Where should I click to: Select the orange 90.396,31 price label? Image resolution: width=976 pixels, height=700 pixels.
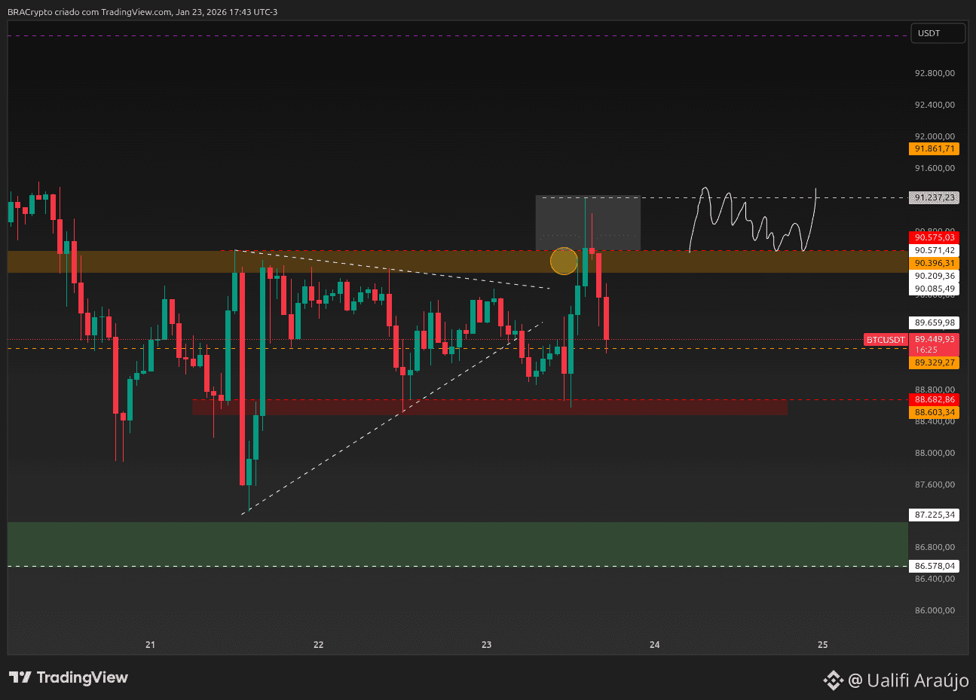(935, 263)
